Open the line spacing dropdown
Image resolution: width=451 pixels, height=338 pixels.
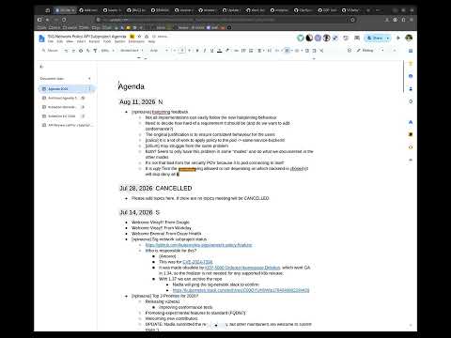[x=270, y=51]
